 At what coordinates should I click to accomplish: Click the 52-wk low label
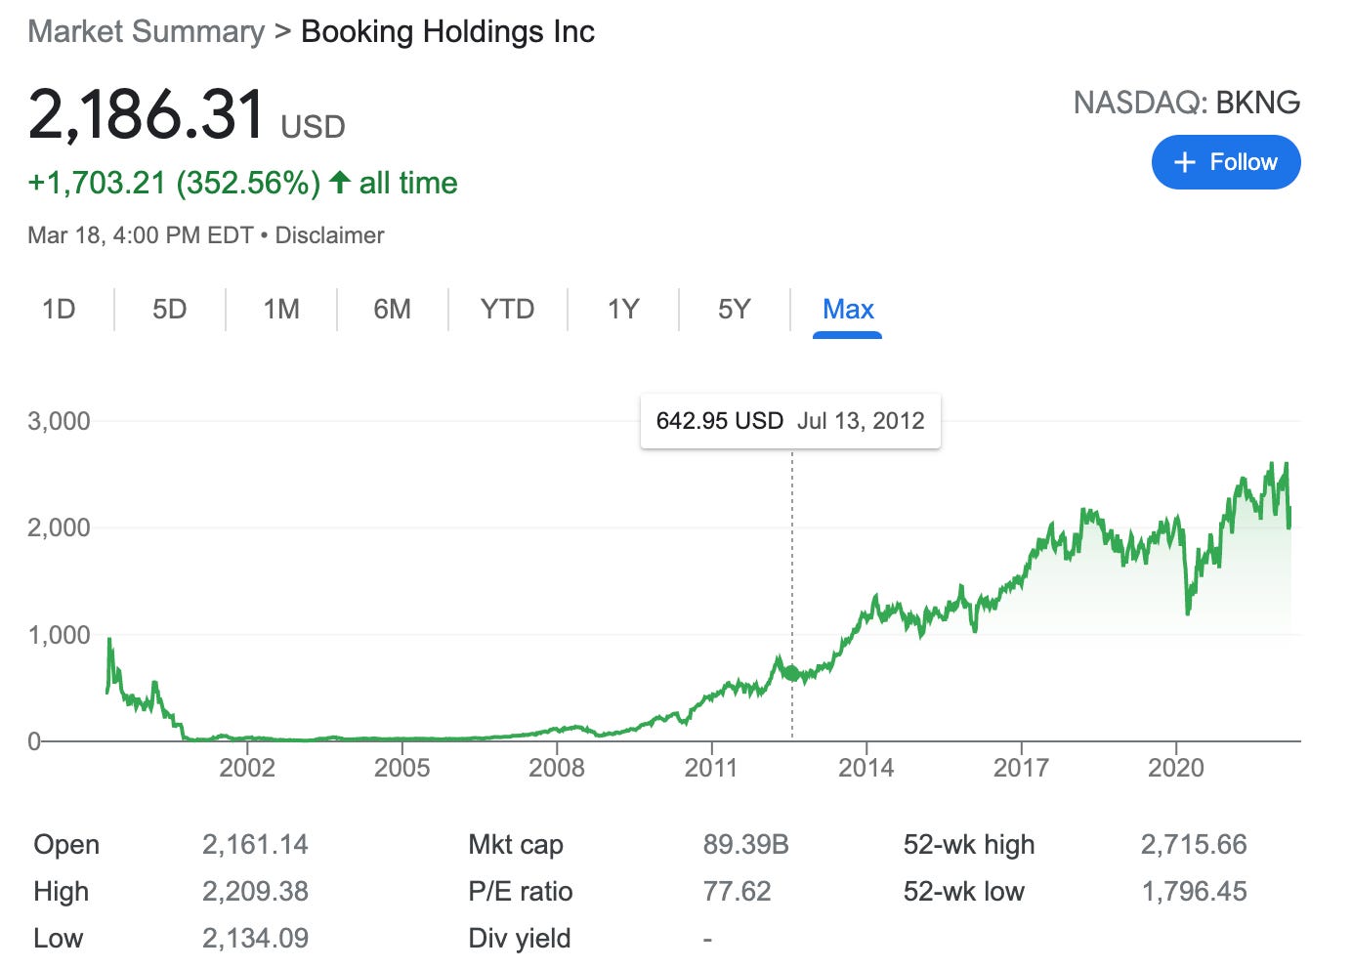click(963, 892)
